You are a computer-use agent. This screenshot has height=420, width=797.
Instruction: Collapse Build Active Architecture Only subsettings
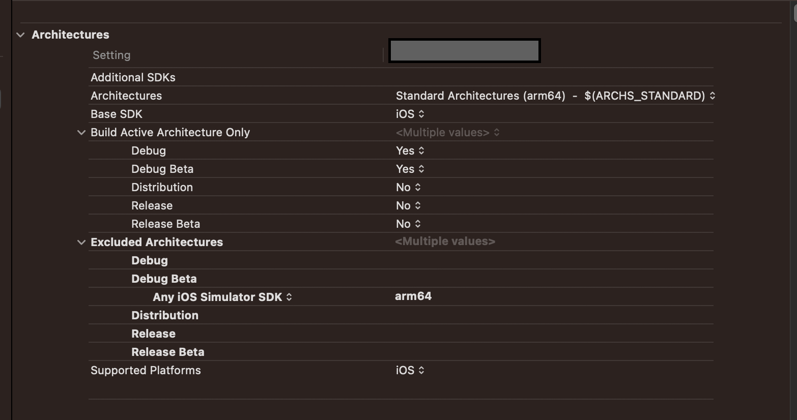[81, 132]
